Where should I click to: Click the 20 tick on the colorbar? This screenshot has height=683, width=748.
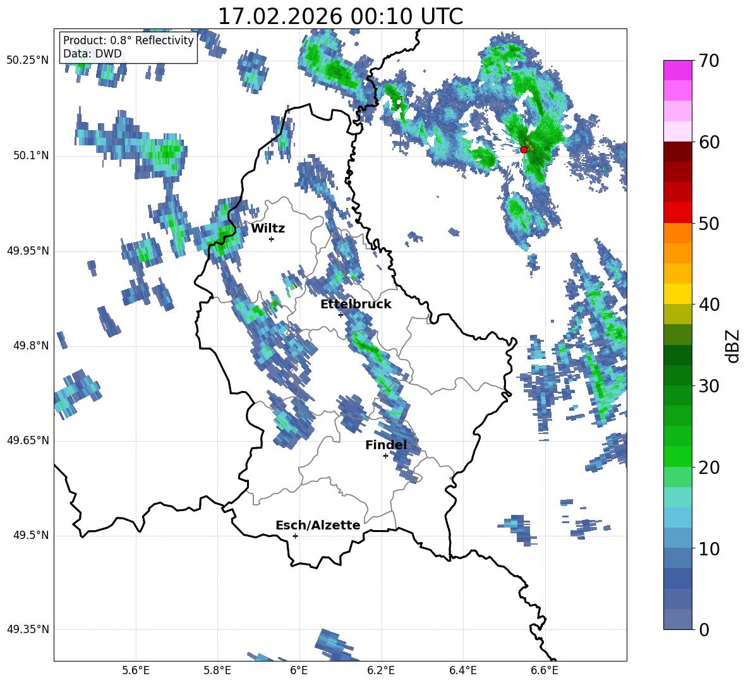point(708,467)
